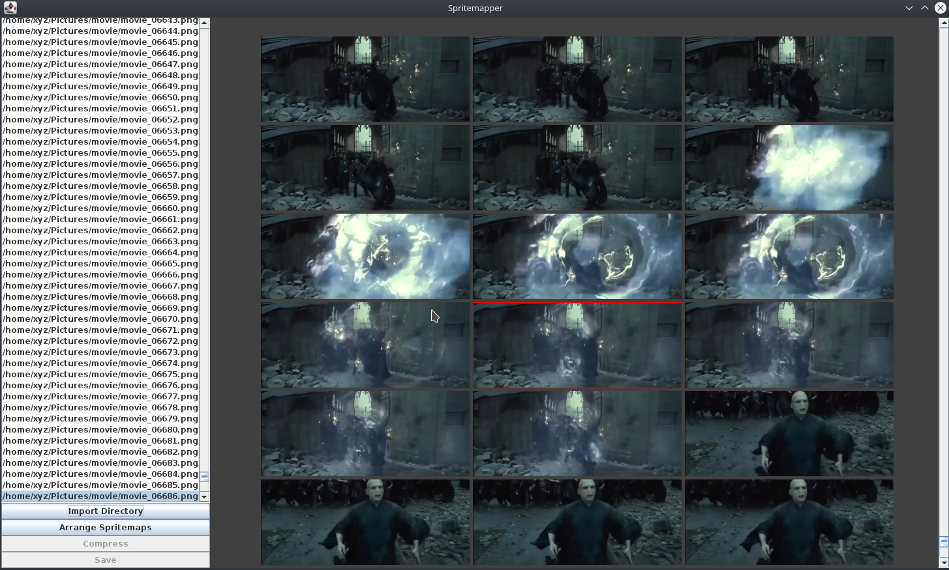The height and width of the screenshot is (570, 949).
Task: Select movie_06667.png in file list
Action: tap(100, 285)
